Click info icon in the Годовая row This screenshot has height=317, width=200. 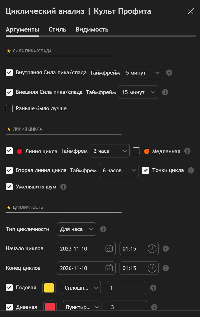tap(153, 288)
